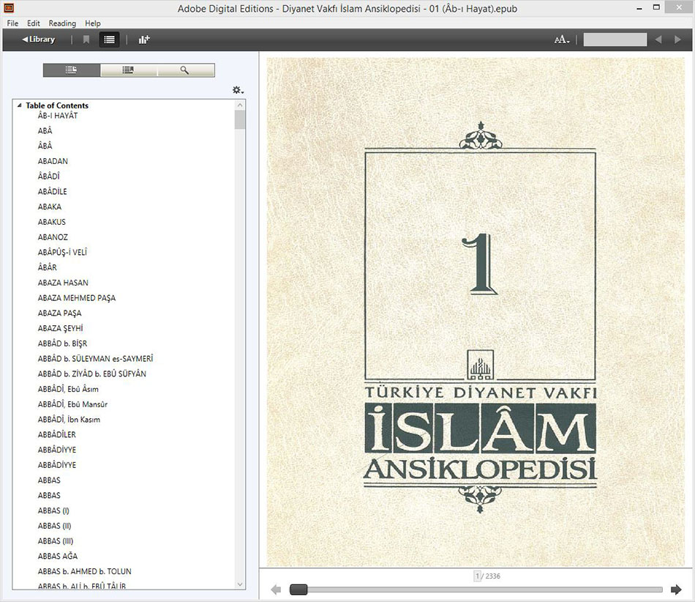Viewport: 695px width, 602px height.
Task: Open the File menu
Action: click(12, 23)
